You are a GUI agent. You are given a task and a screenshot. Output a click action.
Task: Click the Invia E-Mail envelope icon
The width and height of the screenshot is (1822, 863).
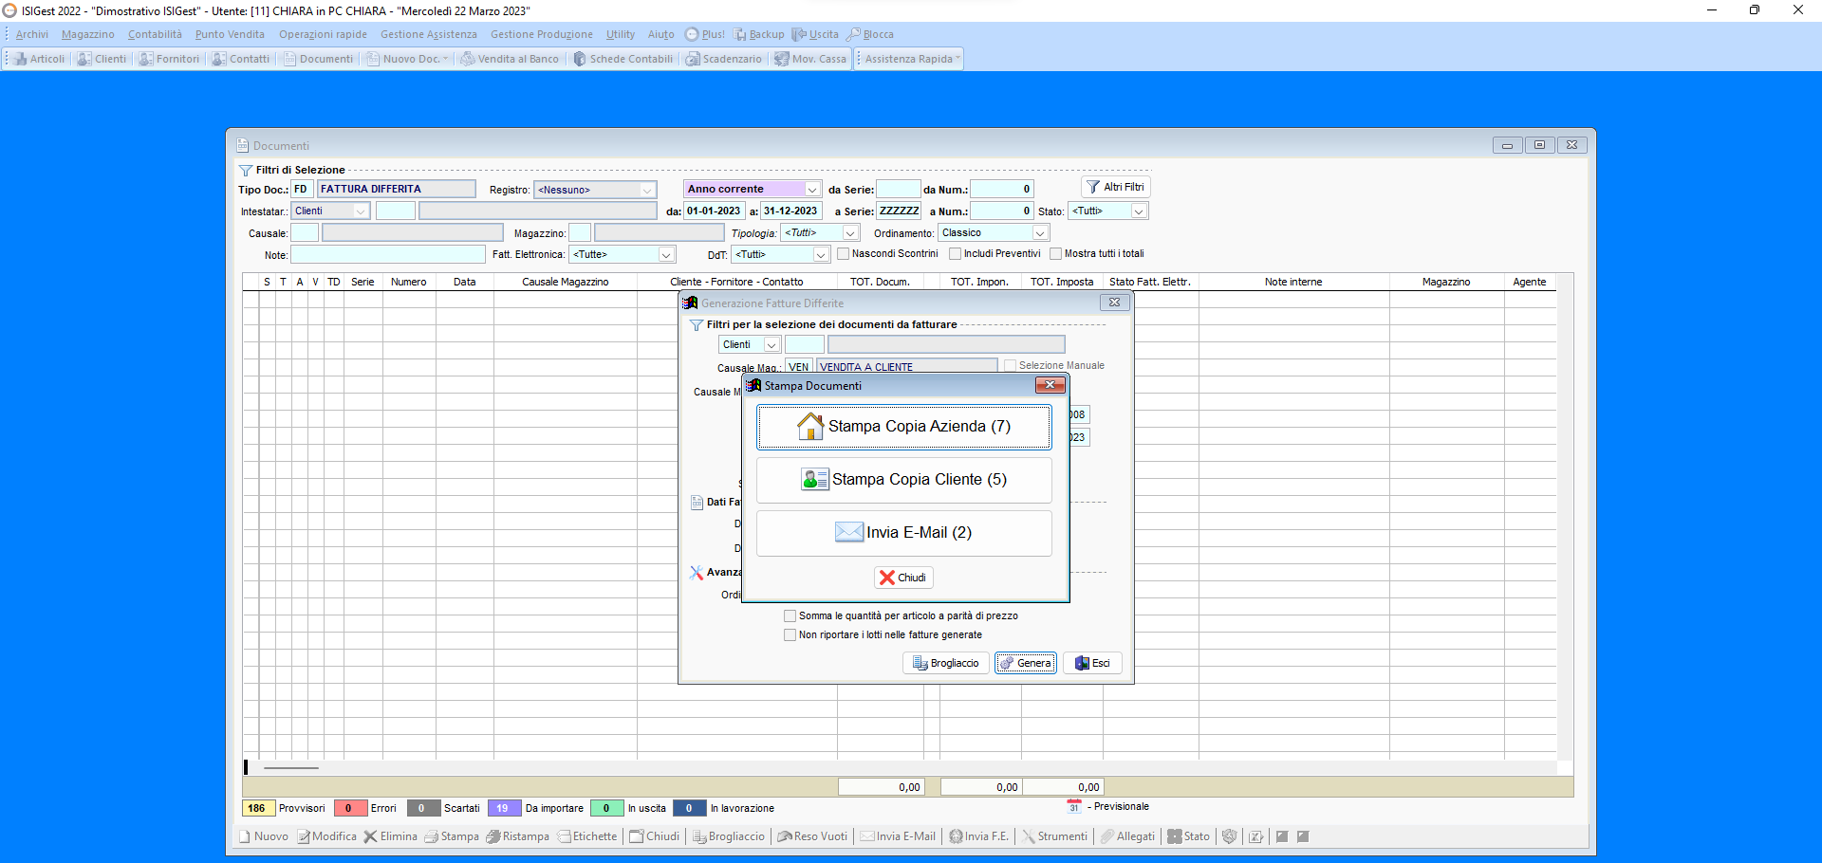(848, 532)
